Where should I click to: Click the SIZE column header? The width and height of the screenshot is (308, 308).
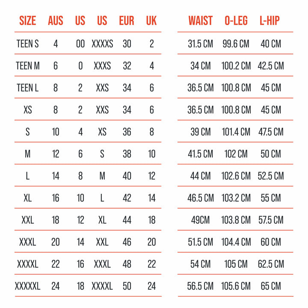click(x=27, y=21)
